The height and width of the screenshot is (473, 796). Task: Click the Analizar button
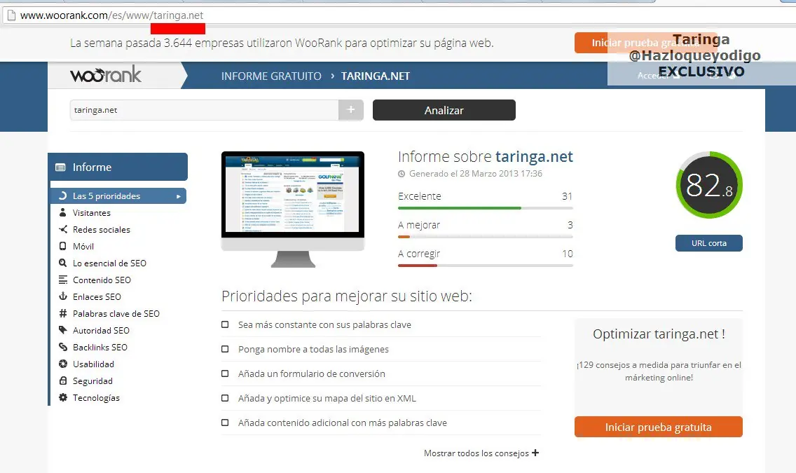pyautogui.click(x=444, y=110)
